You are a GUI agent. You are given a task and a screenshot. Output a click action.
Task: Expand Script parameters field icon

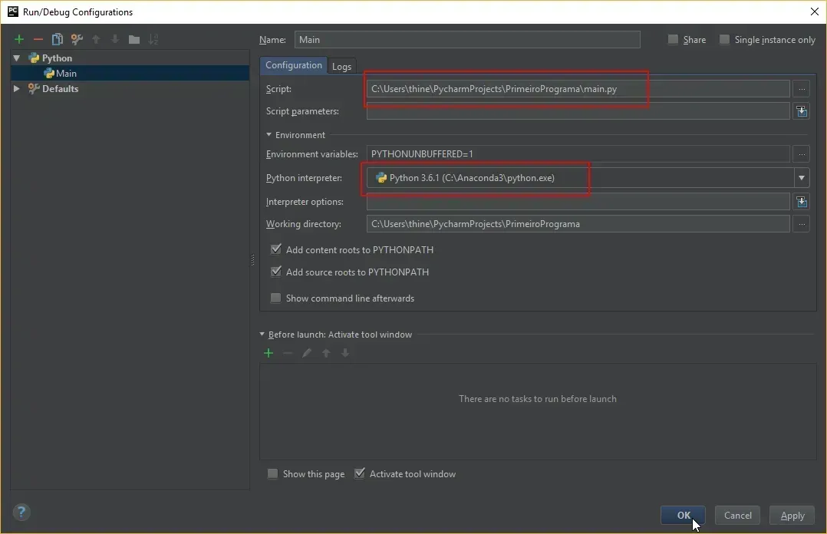coord(802,110)
